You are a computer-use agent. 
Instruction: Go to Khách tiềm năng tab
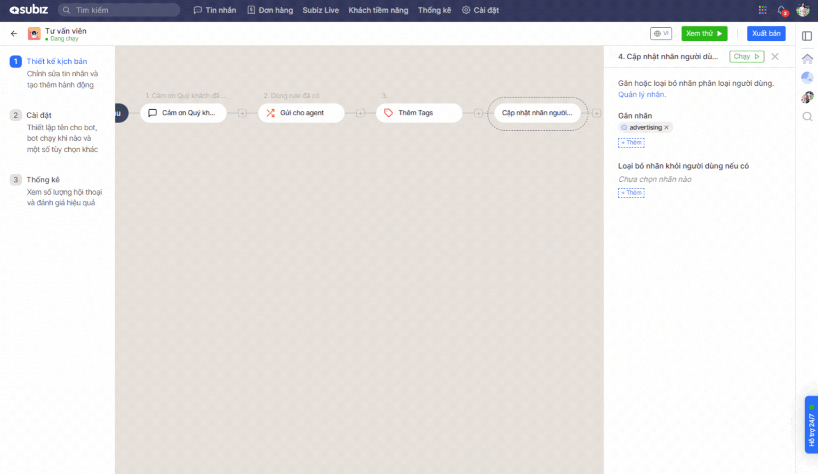[x=378, y=10]
